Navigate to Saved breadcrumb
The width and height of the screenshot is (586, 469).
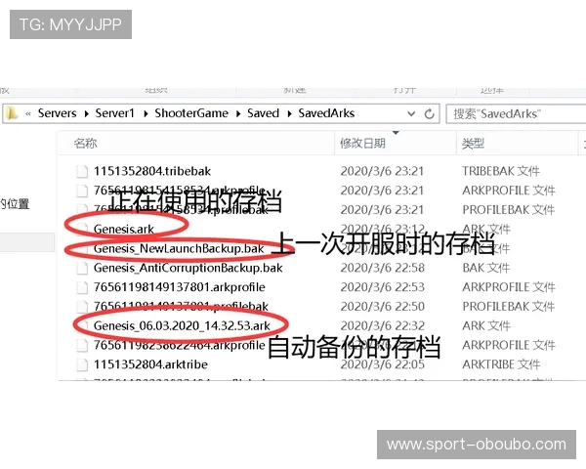coord(263,113)
